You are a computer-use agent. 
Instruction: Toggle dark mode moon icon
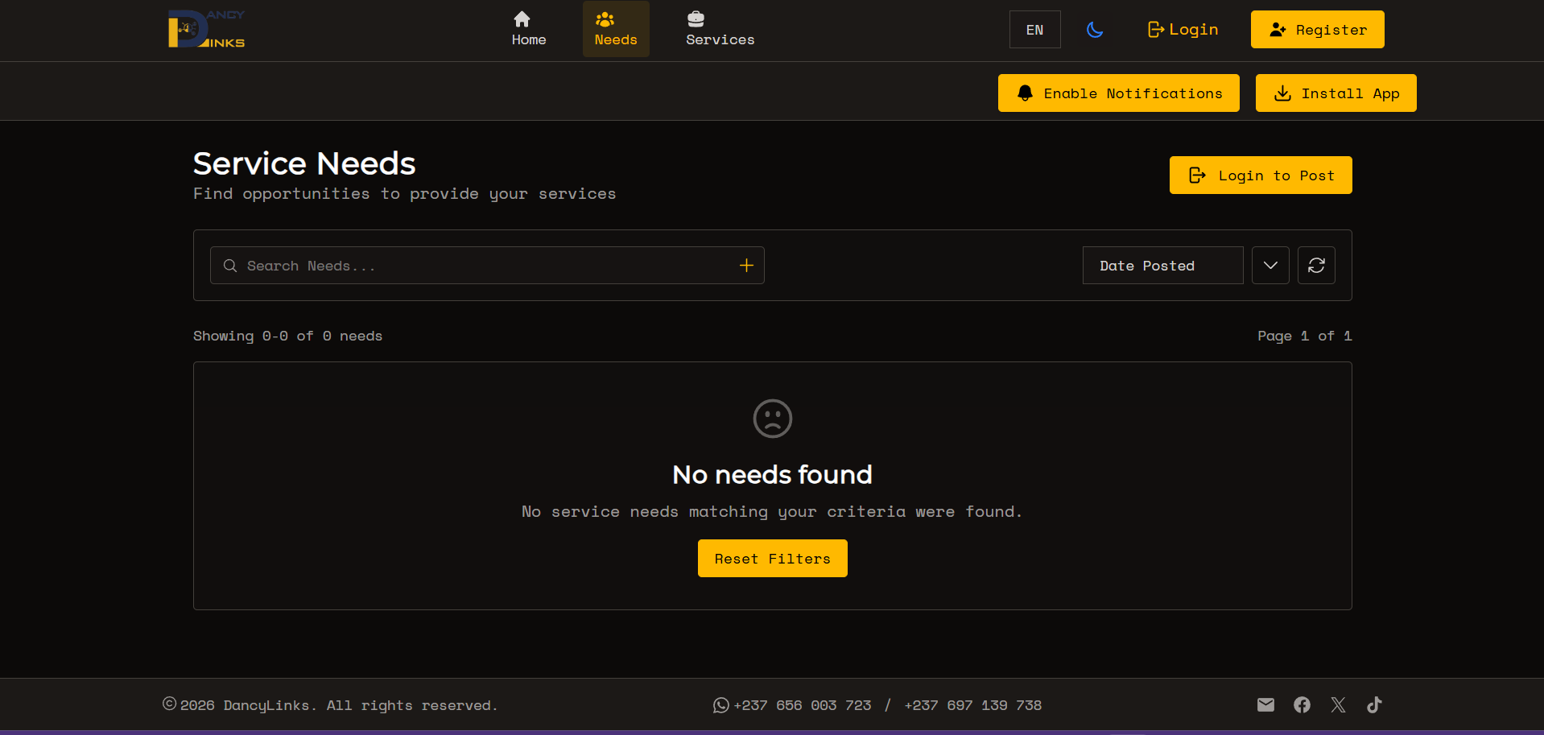tap(1095, 30)
